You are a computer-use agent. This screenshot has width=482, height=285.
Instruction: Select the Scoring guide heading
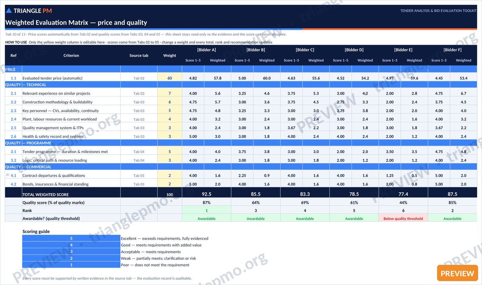(x=36, y=231)
